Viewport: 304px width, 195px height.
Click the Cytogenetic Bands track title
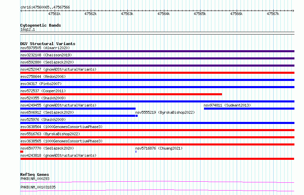click(x=41, y=25)
